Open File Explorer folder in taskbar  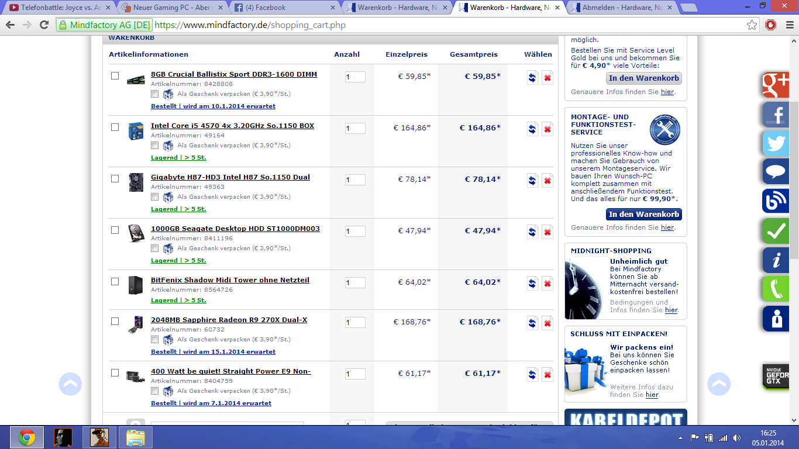pos(136,437)
